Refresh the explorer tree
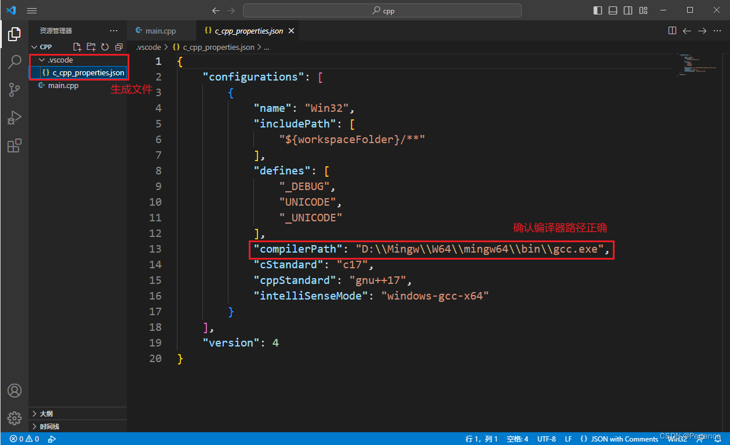Viewport: 730px width, 445px height. [105, 47]
